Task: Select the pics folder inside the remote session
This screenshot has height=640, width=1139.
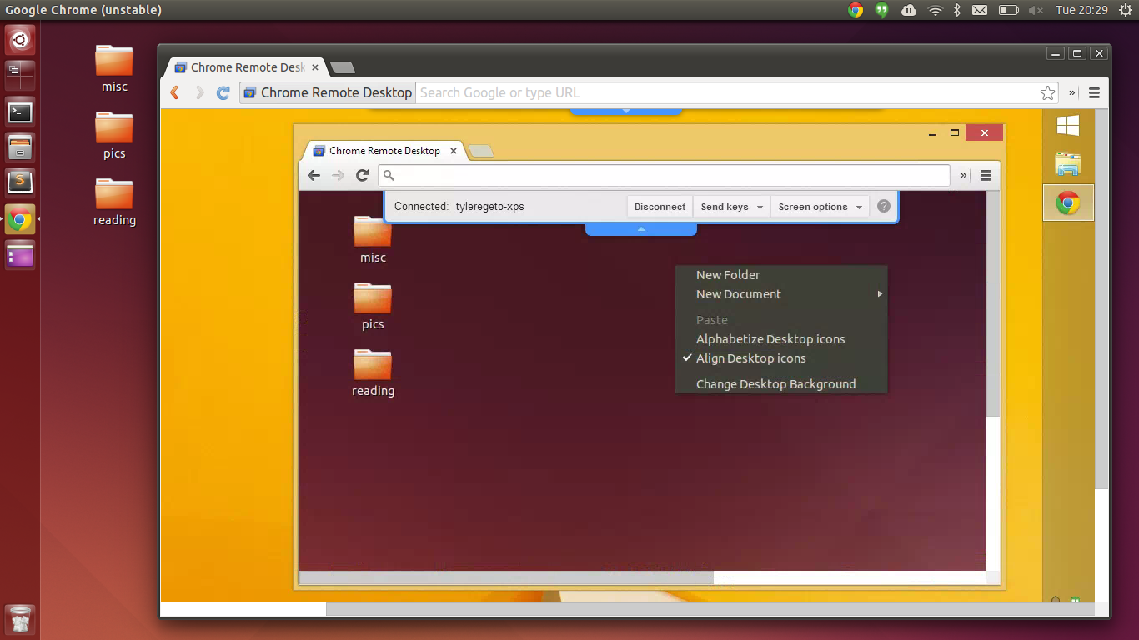Action: pyautogui.click(x=373, y=307)
